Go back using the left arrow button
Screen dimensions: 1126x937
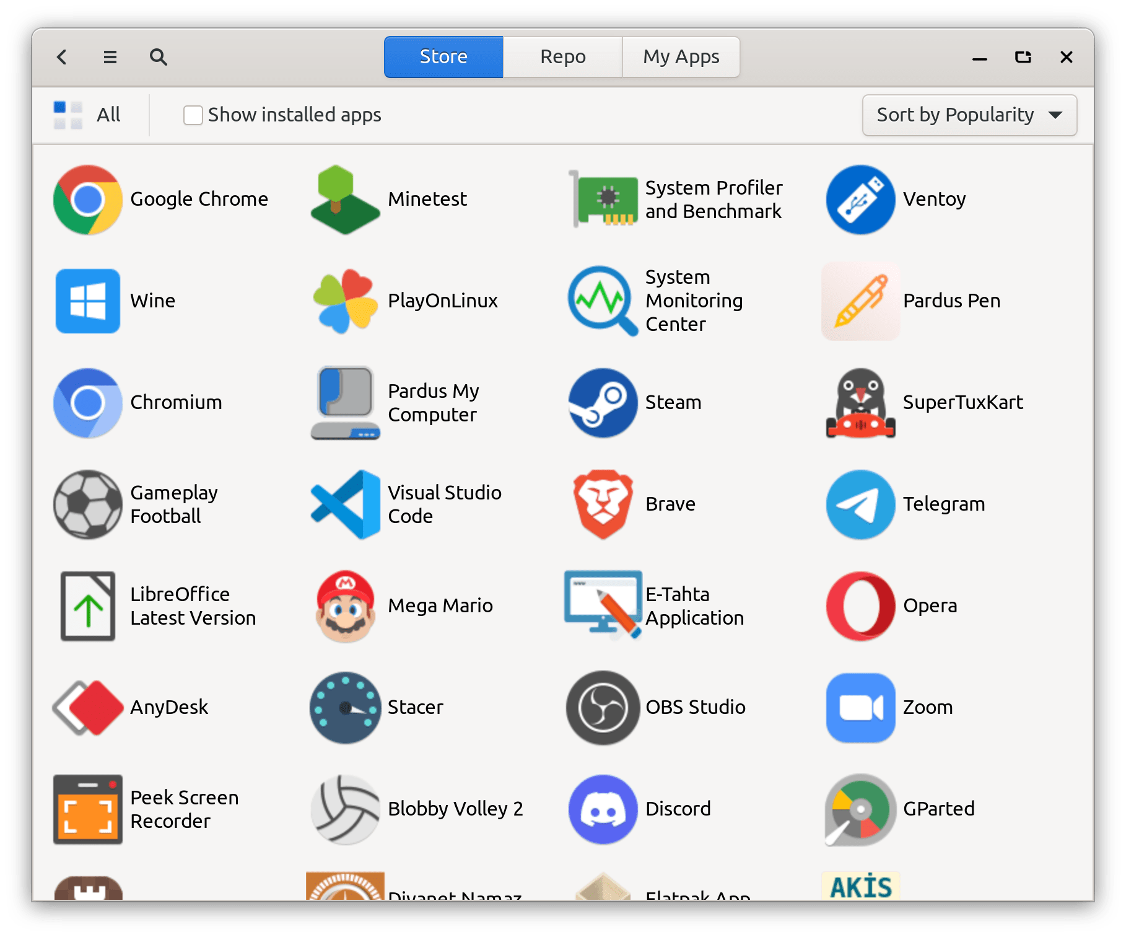pyautogui.click(x=62, y=57)
